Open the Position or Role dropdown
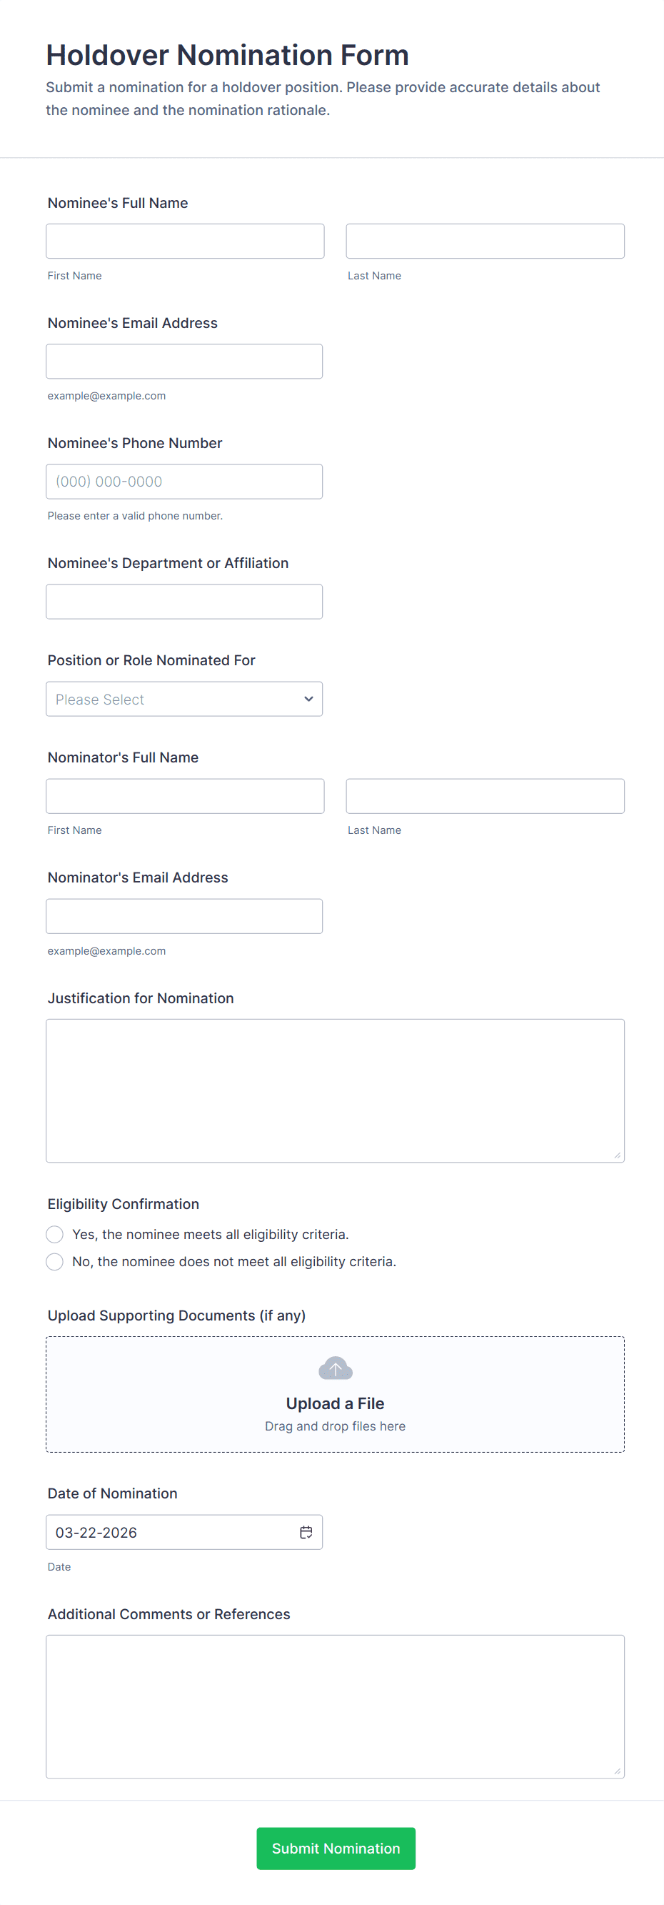Screen dimensions: 664x1905 click(x=184, y=699)
